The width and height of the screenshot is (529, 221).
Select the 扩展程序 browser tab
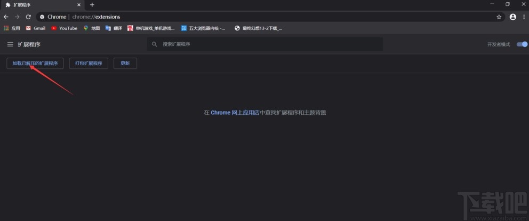tap(42, 5)
